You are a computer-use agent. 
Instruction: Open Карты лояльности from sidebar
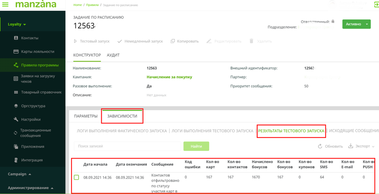tap(37, 52)
